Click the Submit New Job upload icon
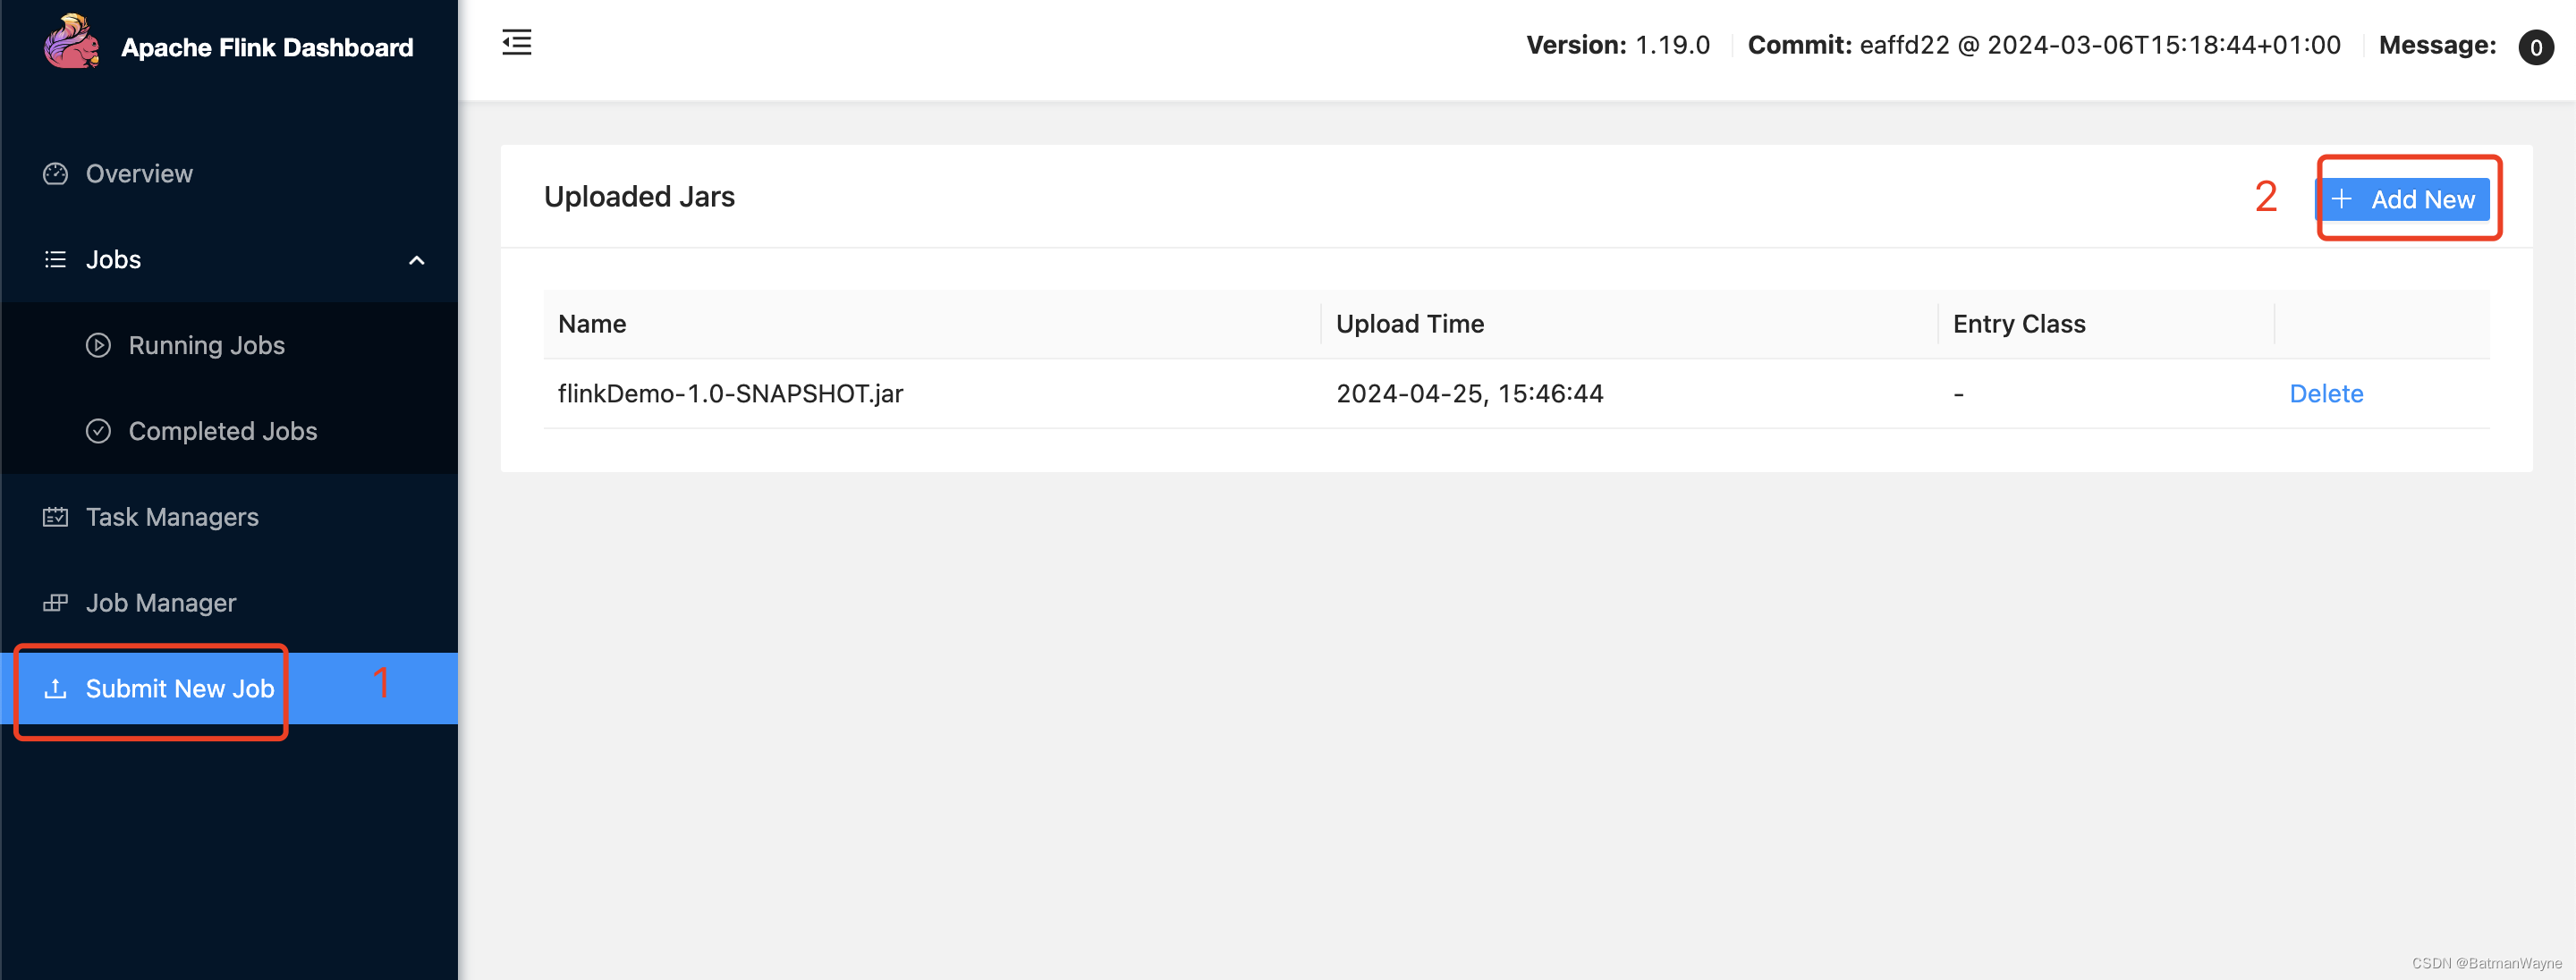Image resolution: width=2576 pixels, height=980 pixels. tap(55, 689)
